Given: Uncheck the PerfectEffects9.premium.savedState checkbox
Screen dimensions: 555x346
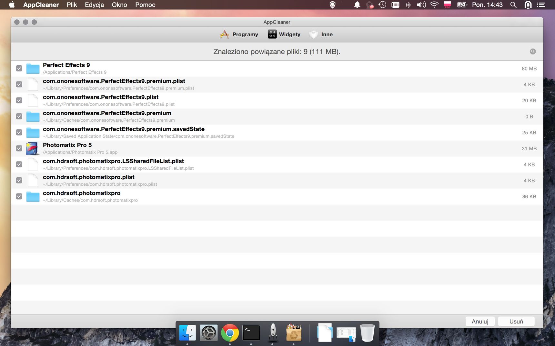Looking at the screenshot, I should (19, 132).
